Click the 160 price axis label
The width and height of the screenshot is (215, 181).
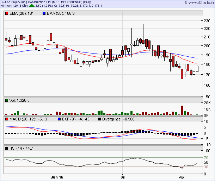[x=207, y=85]
